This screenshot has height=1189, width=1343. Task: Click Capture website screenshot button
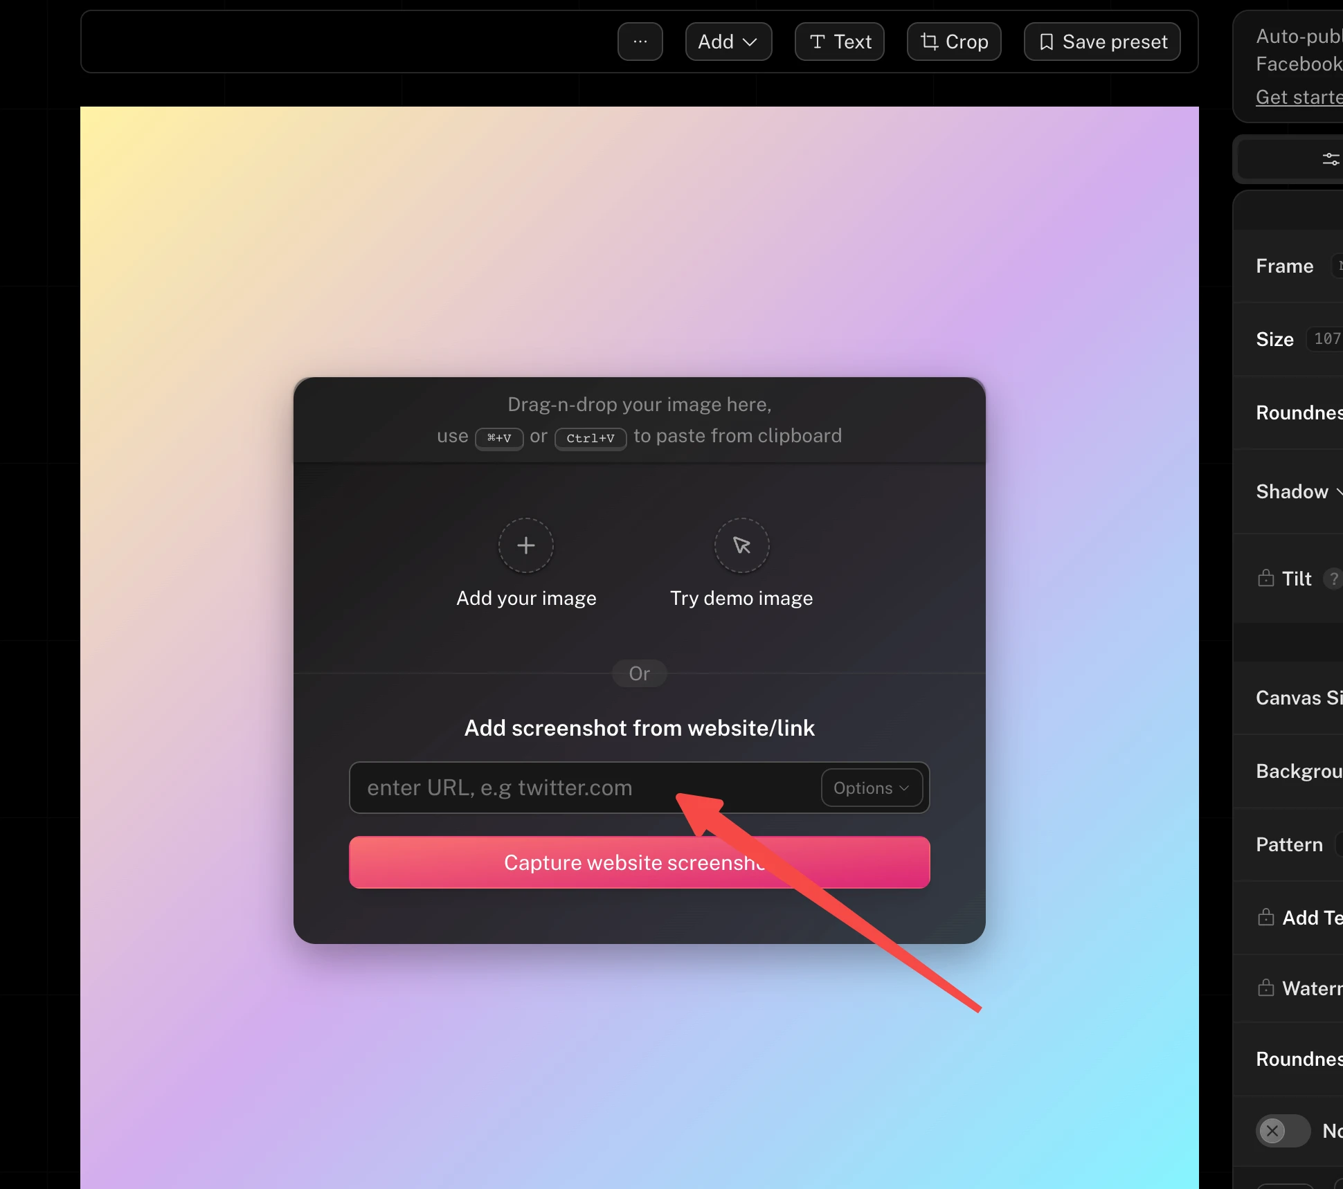640,862
